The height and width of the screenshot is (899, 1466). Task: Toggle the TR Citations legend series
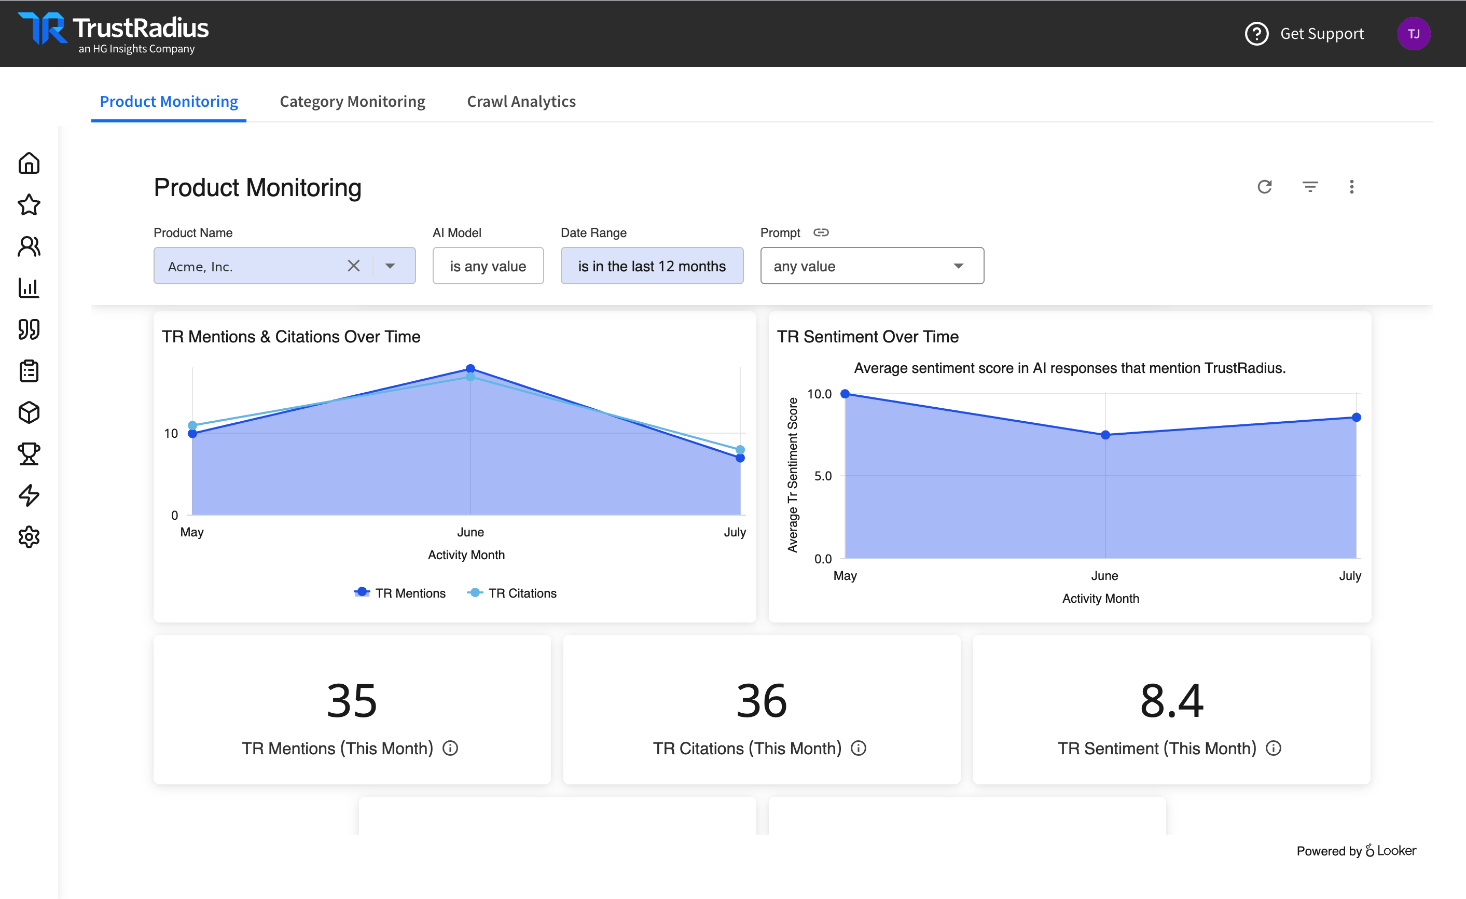511,593
